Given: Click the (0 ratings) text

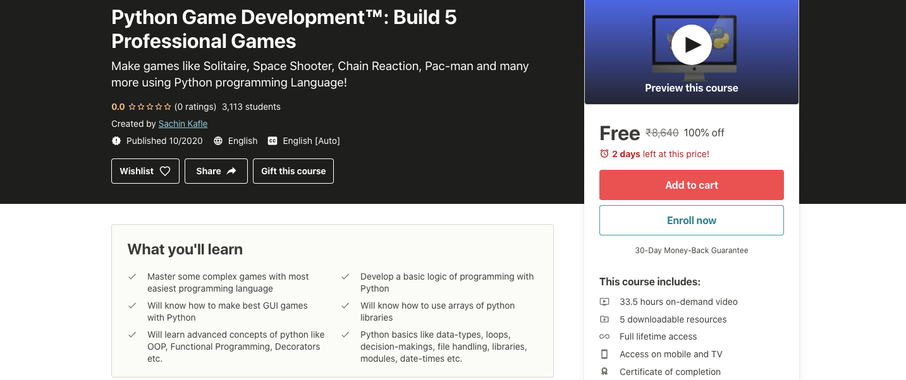Looking at the screenshot, I should [195, 107].
